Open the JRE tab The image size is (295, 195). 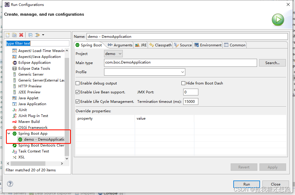pos(141,45)
